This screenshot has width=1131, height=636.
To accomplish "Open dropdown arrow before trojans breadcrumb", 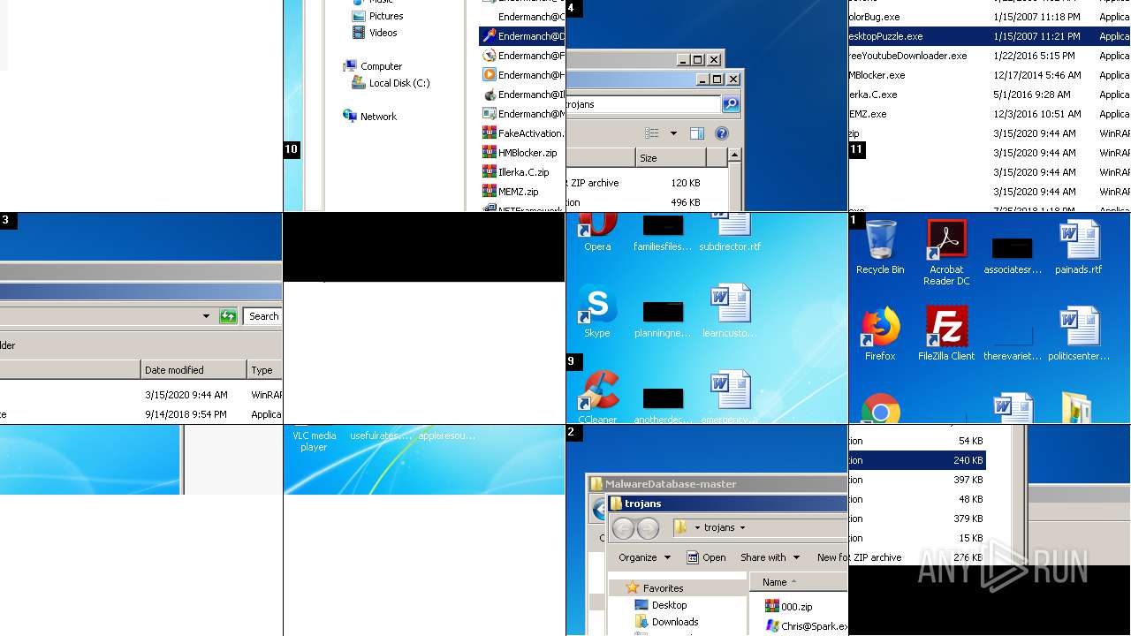I will 697,528.
